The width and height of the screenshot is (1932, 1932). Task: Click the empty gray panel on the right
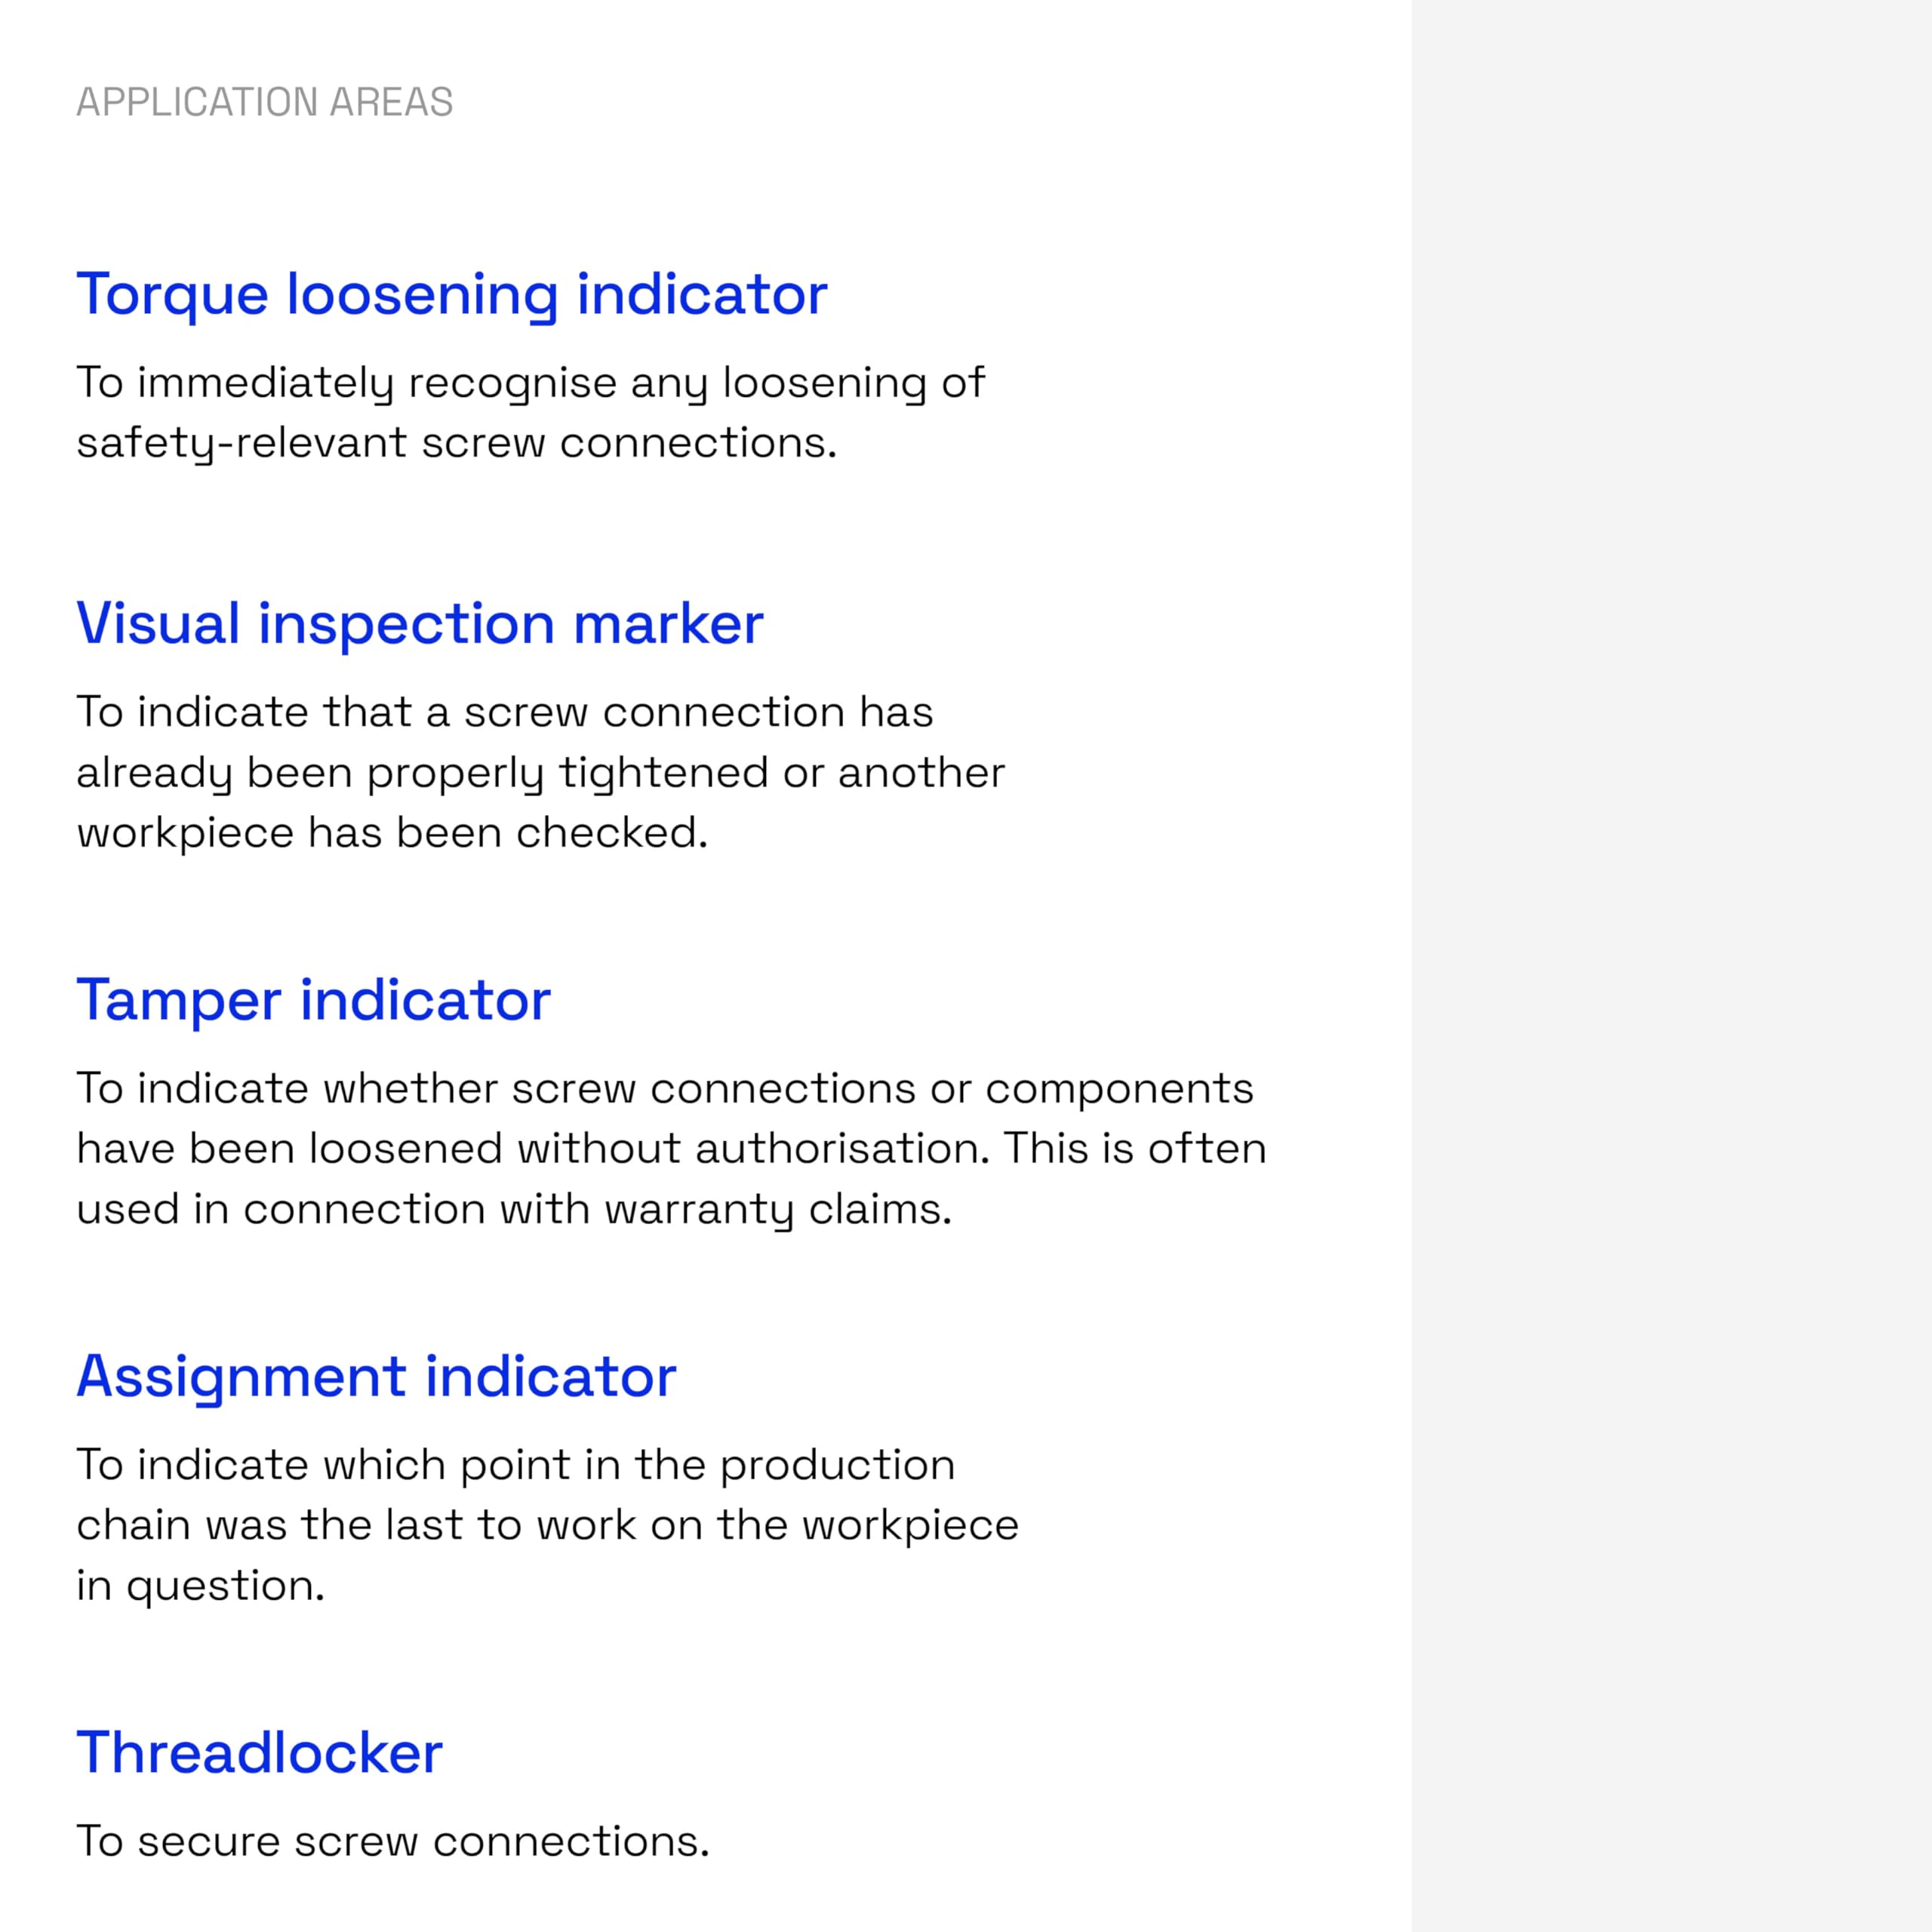pyautogui.click(x=1671, y=966)
